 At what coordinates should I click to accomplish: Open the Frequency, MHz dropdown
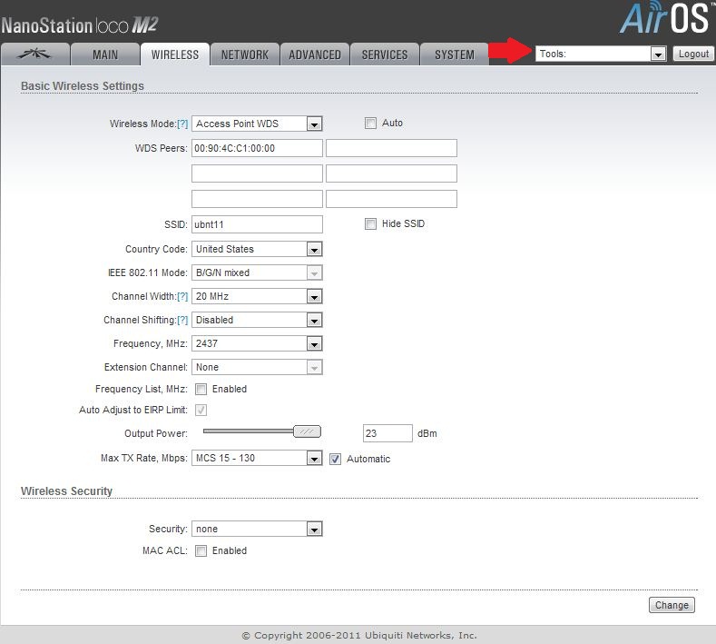(258, 343)
